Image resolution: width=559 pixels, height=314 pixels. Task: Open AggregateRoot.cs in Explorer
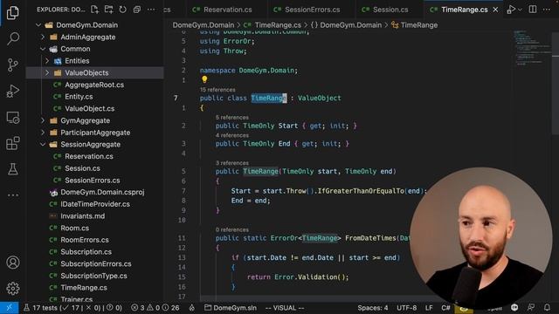click(95, 85)
